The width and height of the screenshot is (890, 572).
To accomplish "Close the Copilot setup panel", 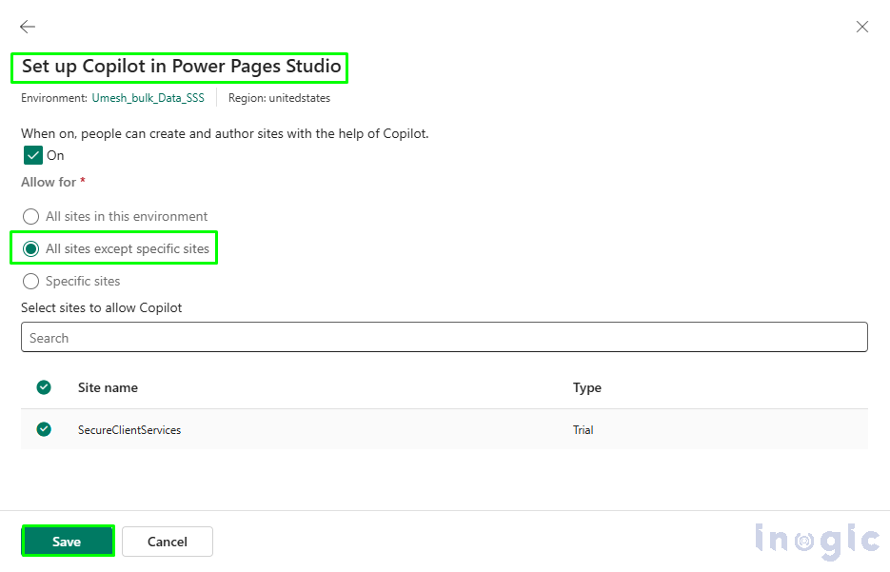I will point(862,27).
